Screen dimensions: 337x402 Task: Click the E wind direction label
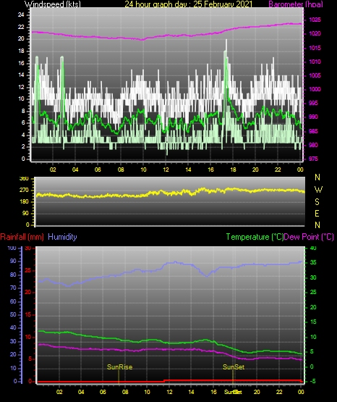coord(317,213)
